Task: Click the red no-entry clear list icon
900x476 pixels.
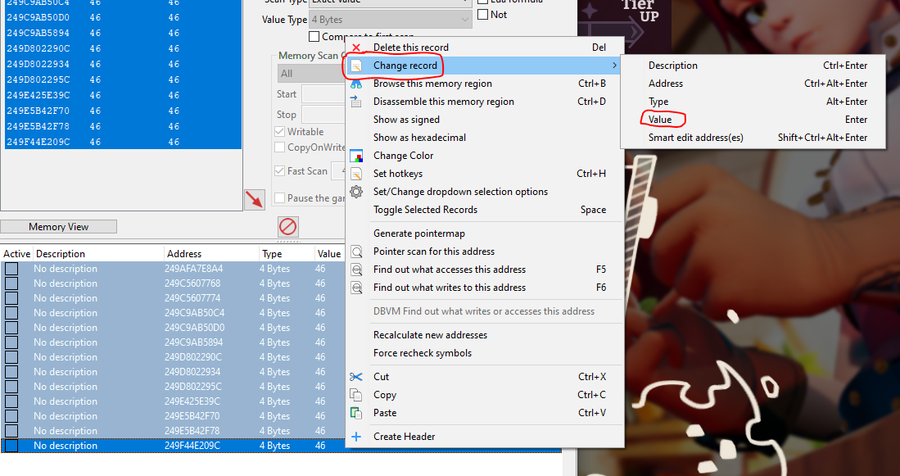Action: click(x=288, y=227)
